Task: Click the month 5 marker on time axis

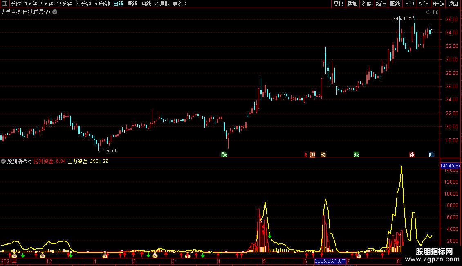Action: tap(264, 261)
